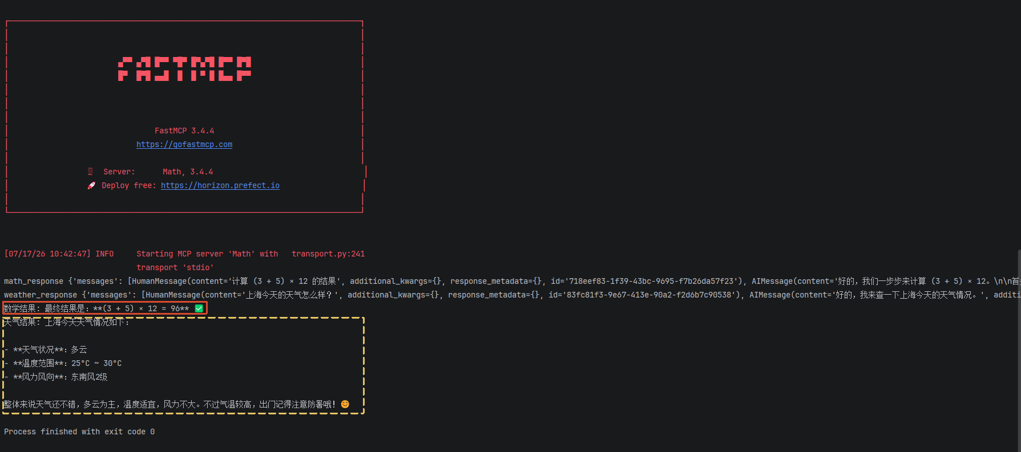Click the INFO log level text
The width and height of the screenshot is (1021, 452).
coord(104,254)
